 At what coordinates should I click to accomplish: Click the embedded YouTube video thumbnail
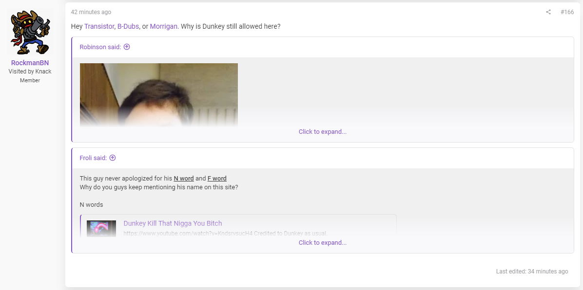point(101,228)
